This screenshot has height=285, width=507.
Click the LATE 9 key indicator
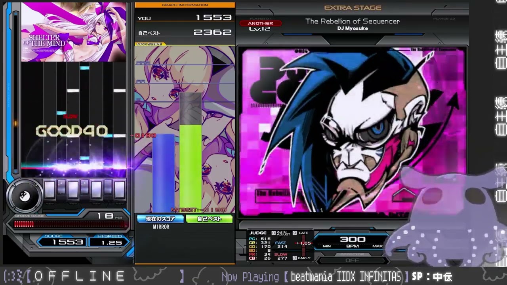pyautogui.click(x=301, y=233)
